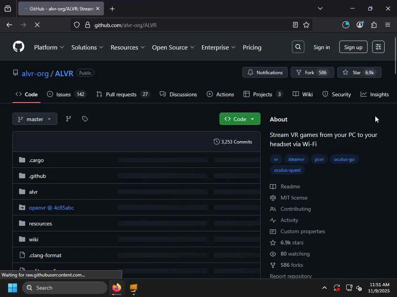Go back with browser back arrow

(x=9, y=25)
